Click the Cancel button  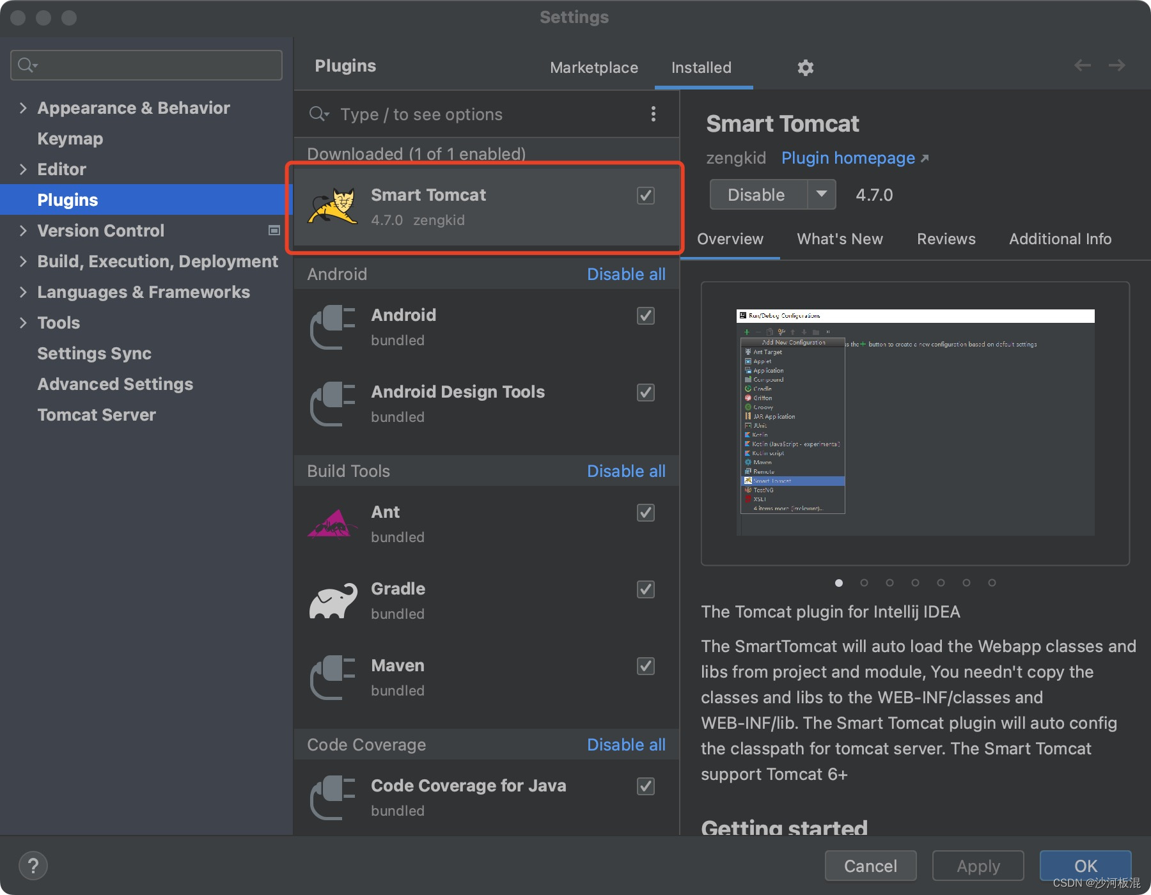point(870,866)
